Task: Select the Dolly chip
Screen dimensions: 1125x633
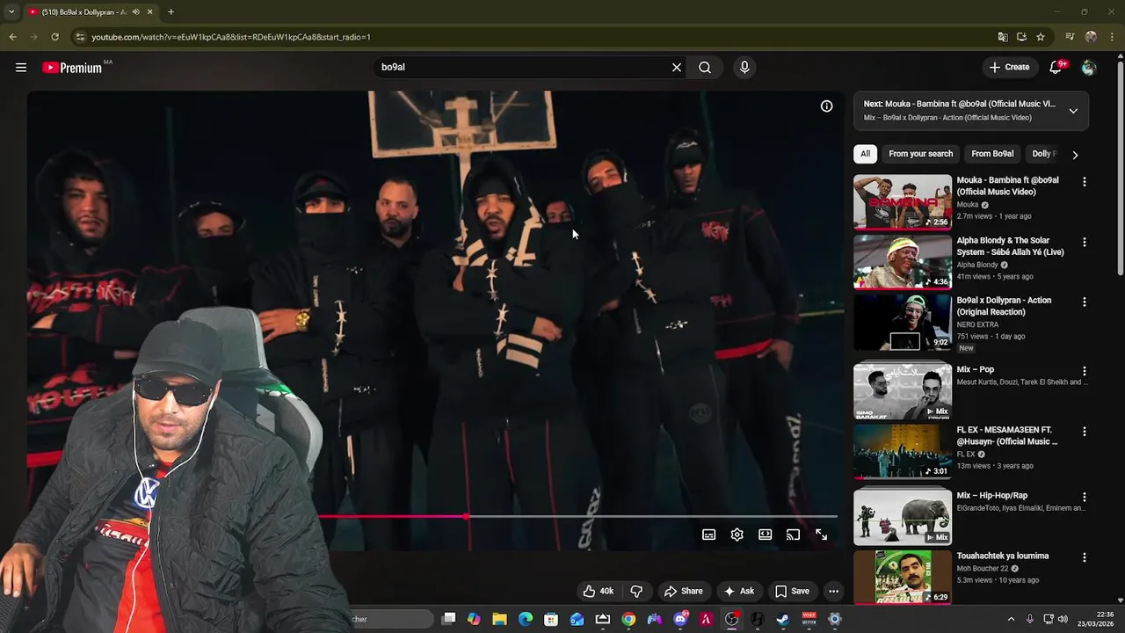Action: (1044, 154)
